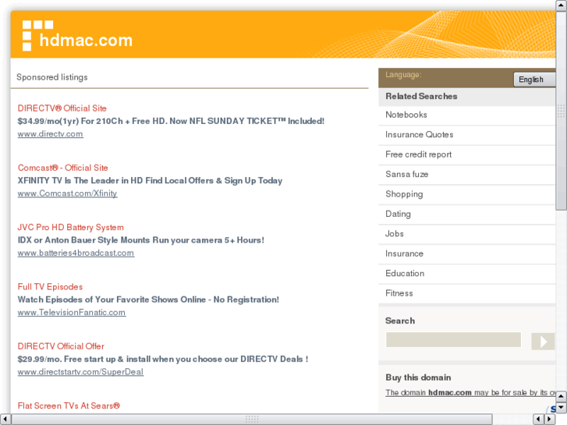Open JVC Pro HD Battery System listing
Screen dimensions: 567x425
click(x=70, y=227)
